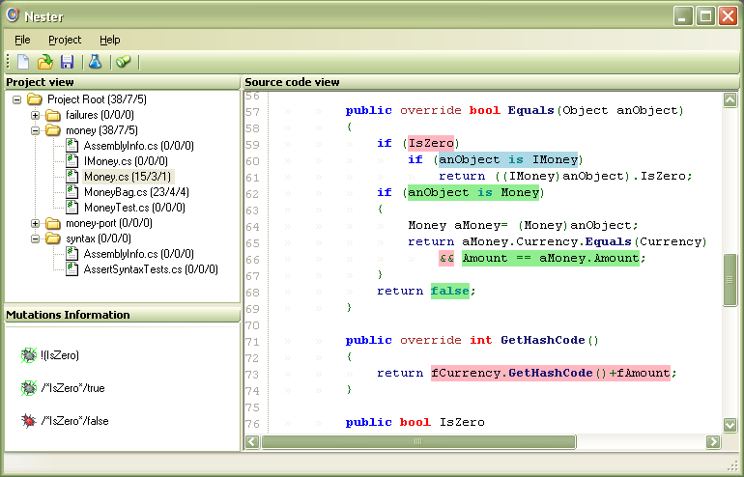This screenshot has height=477, width=744.
Task: Collapse the syntax folder node
Action: [x=35, y=238]
